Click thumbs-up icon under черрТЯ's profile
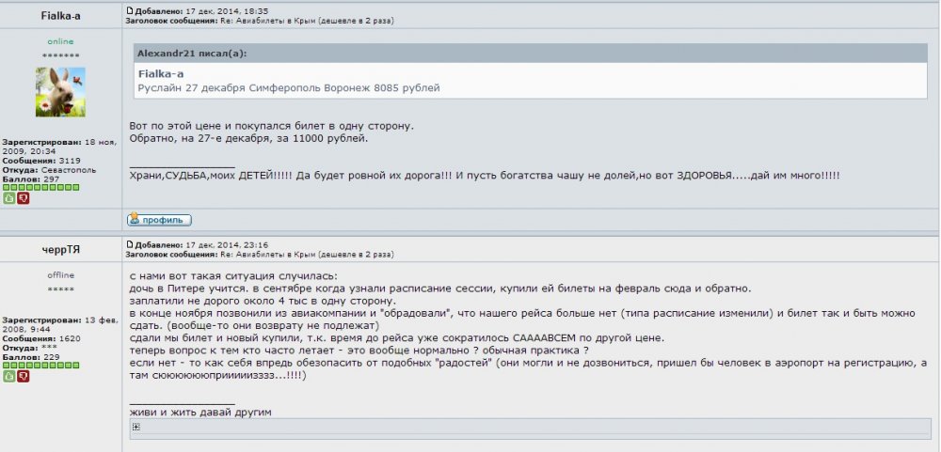Viewport: 941px width, 452px height. click(x=9, y=376)
